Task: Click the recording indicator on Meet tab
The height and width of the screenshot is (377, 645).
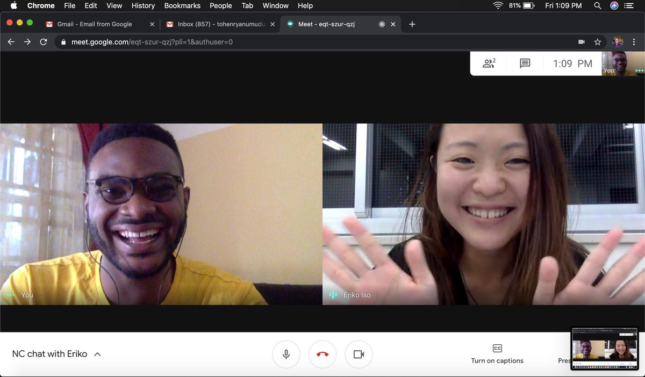Action: (x=382, y=24)
